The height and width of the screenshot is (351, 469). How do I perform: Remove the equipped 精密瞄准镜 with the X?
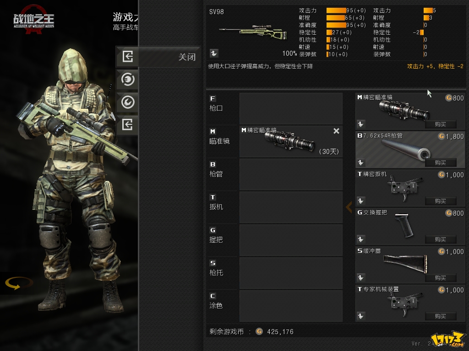(336, 131)
